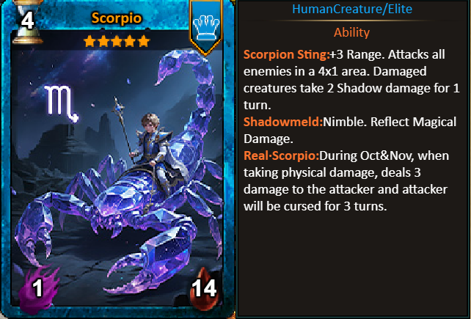The image size is (471, 319).
Task: Click the staff held by the rider
Action: click(123, 129)
